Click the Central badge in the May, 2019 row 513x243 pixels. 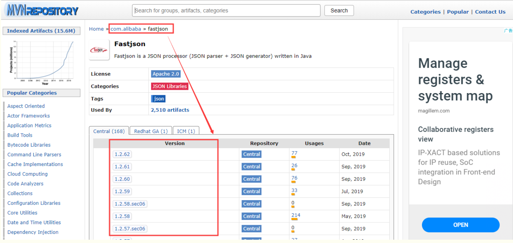252,216
